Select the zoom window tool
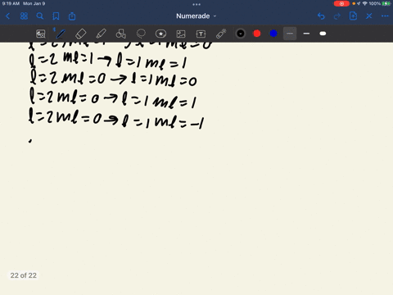 [x=41, y=34]
